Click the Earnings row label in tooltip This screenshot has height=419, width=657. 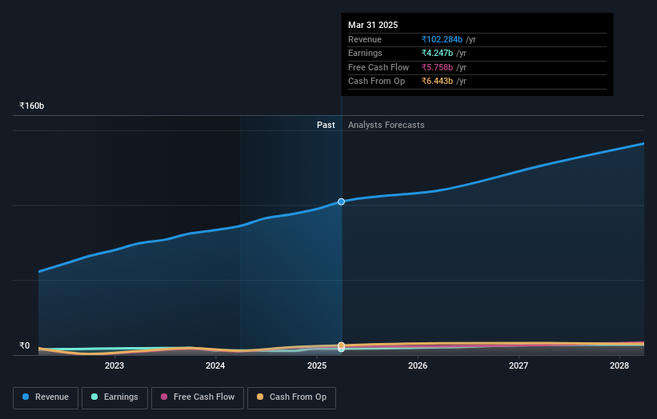[365, 53]
